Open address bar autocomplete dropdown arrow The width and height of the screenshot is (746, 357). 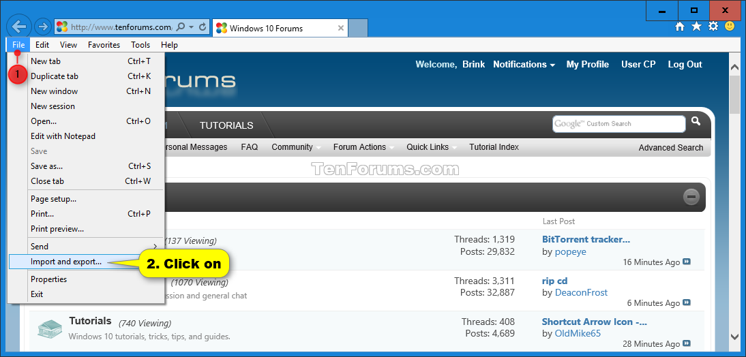(x=191, y=27)
